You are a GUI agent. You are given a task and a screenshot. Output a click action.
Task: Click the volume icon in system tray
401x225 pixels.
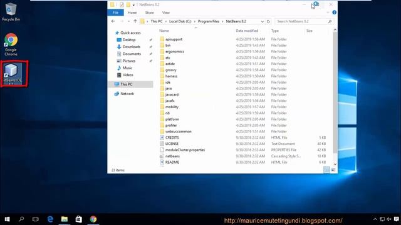(389, 219)
